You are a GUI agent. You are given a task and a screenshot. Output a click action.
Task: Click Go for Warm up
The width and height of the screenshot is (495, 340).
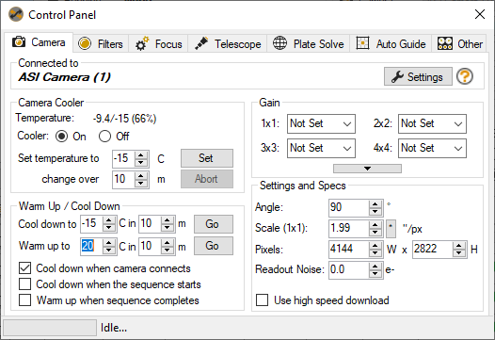coord(214,246)
